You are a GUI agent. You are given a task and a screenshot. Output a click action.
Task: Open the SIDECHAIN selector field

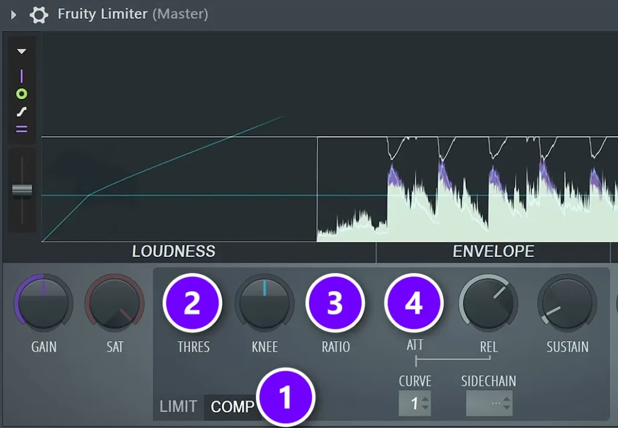(489, 403)
